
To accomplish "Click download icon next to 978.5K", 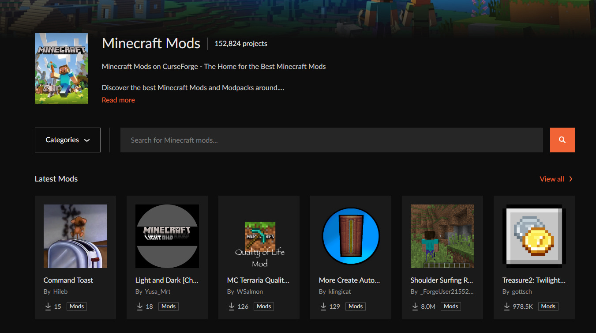I will pyautogui.click(x=506, y=306).
